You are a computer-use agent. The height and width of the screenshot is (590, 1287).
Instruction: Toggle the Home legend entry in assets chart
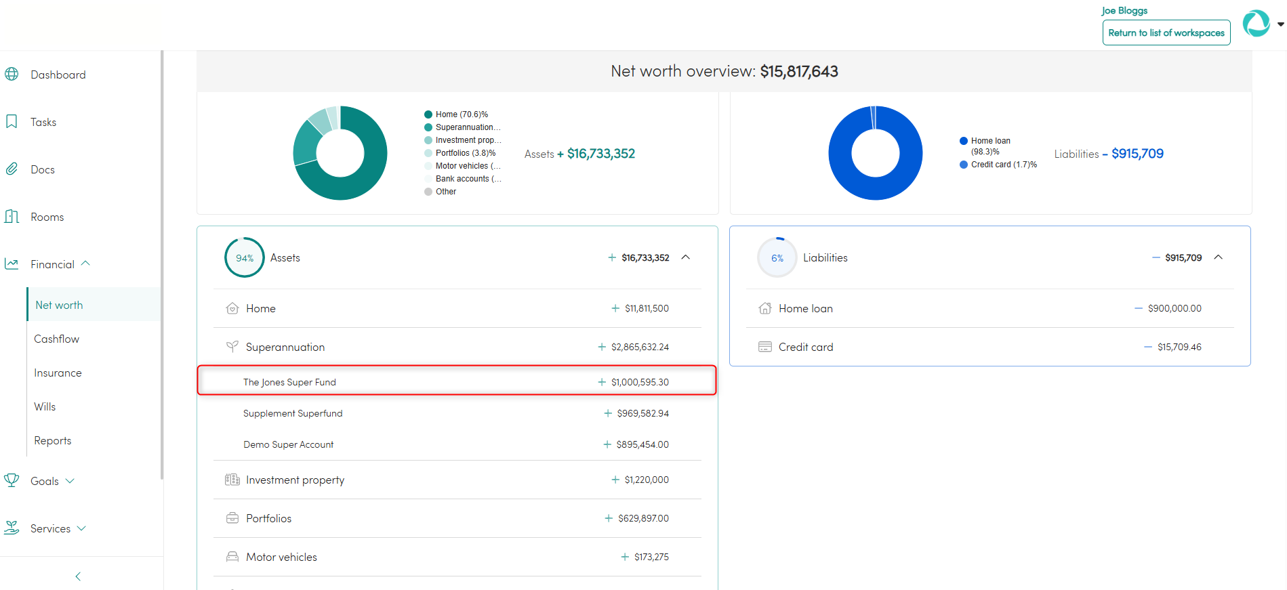coord(455,114)
